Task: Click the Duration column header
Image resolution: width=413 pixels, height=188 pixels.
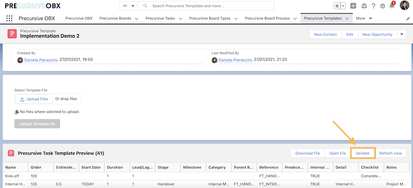Action: coord(117,167)
